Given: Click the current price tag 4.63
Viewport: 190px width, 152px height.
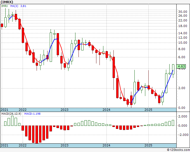Looking at the screenshot, I should pyautogui.click(x=181, y=66).
